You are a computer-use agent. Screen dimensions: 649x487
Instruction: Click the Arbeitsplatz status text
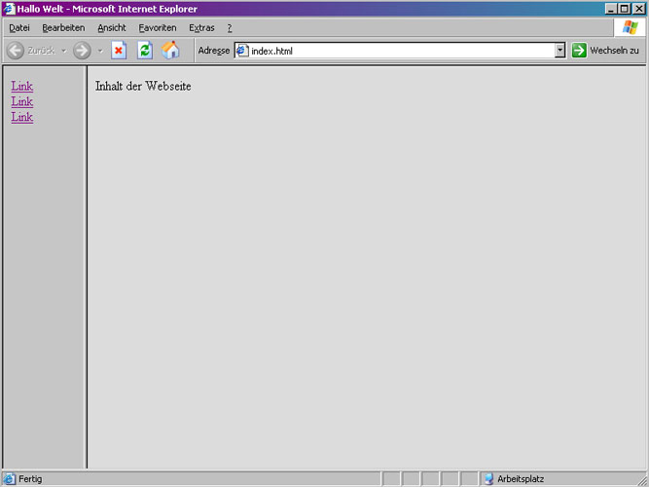(x=521, y=479)
